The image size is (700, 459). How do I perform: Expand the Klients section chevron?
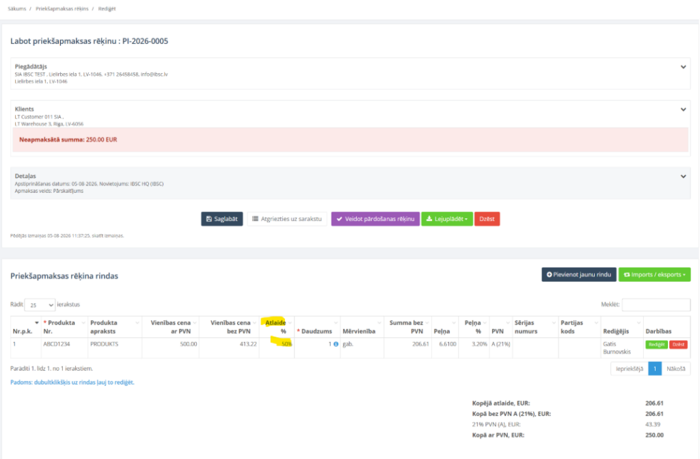[x=683, y=109]
